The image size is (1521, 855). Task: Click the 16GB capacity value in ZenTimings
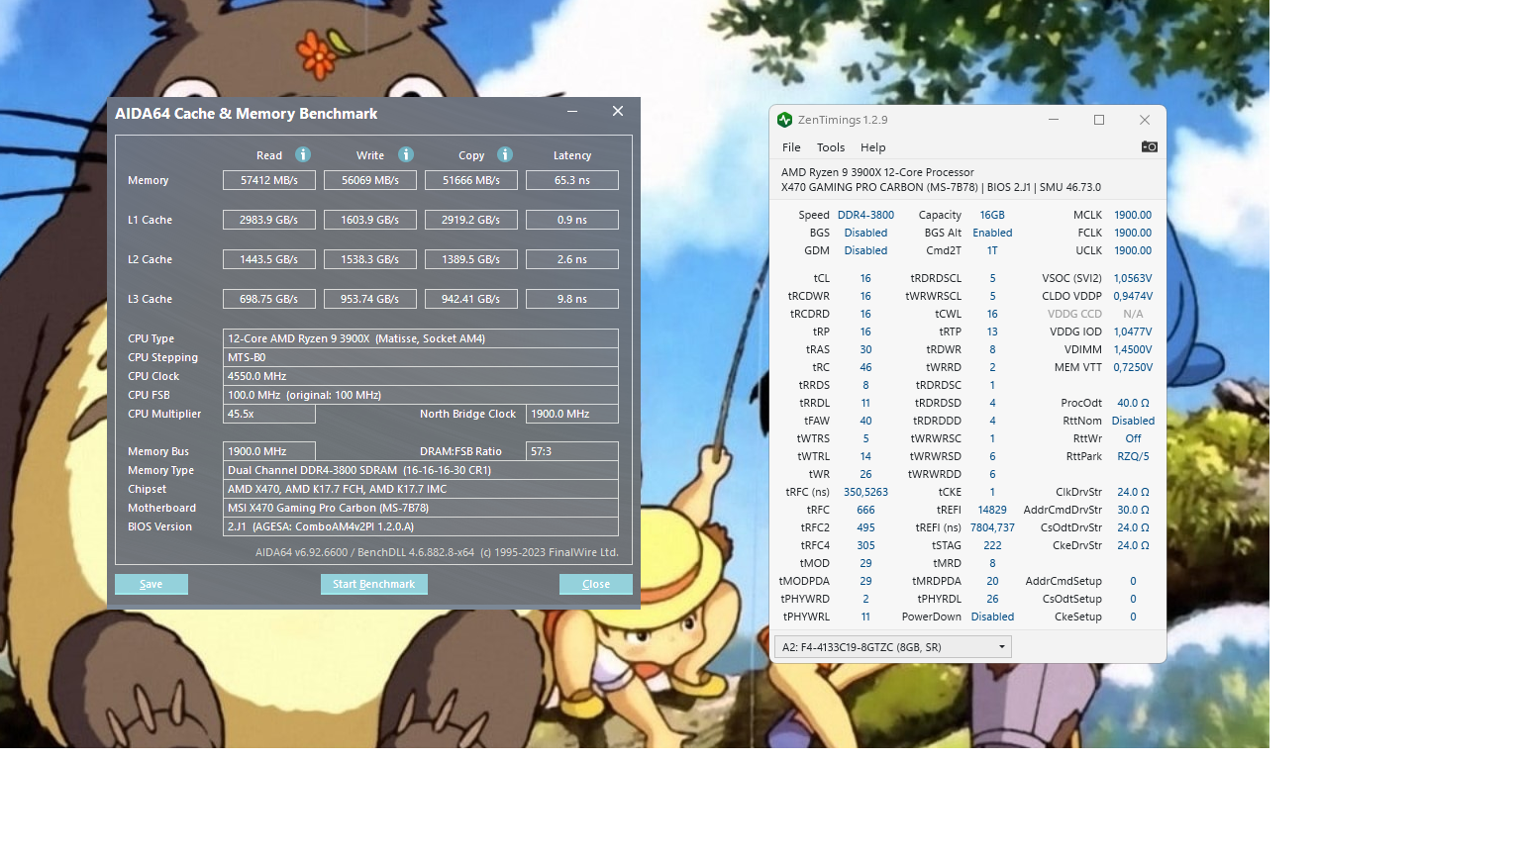pyautogui.click(x=992, y=215)
